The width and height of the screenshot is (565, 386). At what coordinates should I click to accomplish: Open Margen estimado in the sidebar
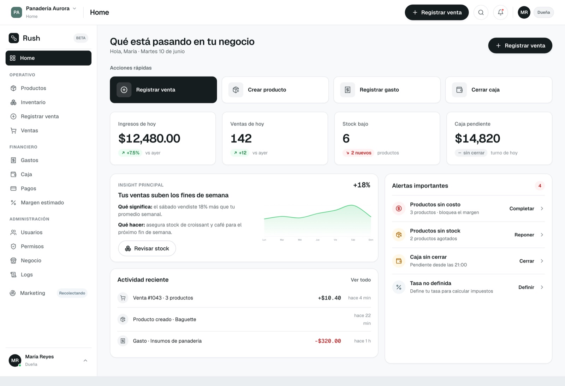[48, 203]
